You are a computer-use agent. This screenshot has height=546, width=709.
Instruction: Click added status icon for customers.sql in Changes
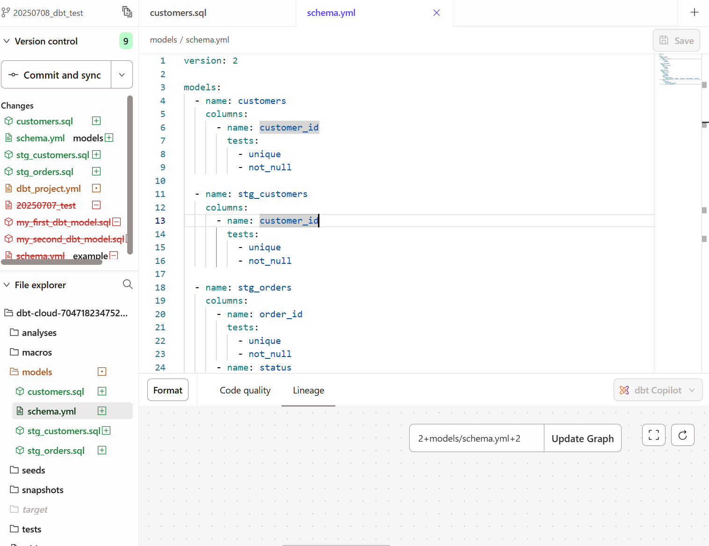96,121
